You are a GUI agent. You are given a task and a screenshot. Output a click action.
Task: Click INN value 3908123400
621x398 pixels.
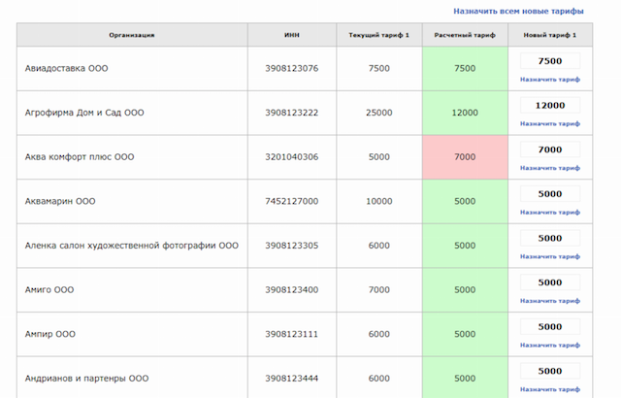[x=292, y=290]
